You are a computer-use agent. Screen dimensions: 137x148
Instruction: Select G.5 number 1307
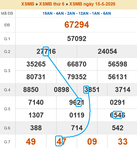click(36, 115)
